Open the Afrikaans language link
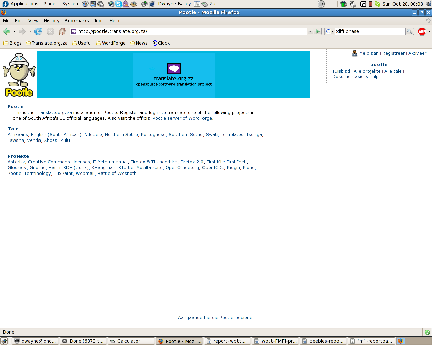Image resolution: width=432 pixels, height=345 pixels. (x=18, y=135)
